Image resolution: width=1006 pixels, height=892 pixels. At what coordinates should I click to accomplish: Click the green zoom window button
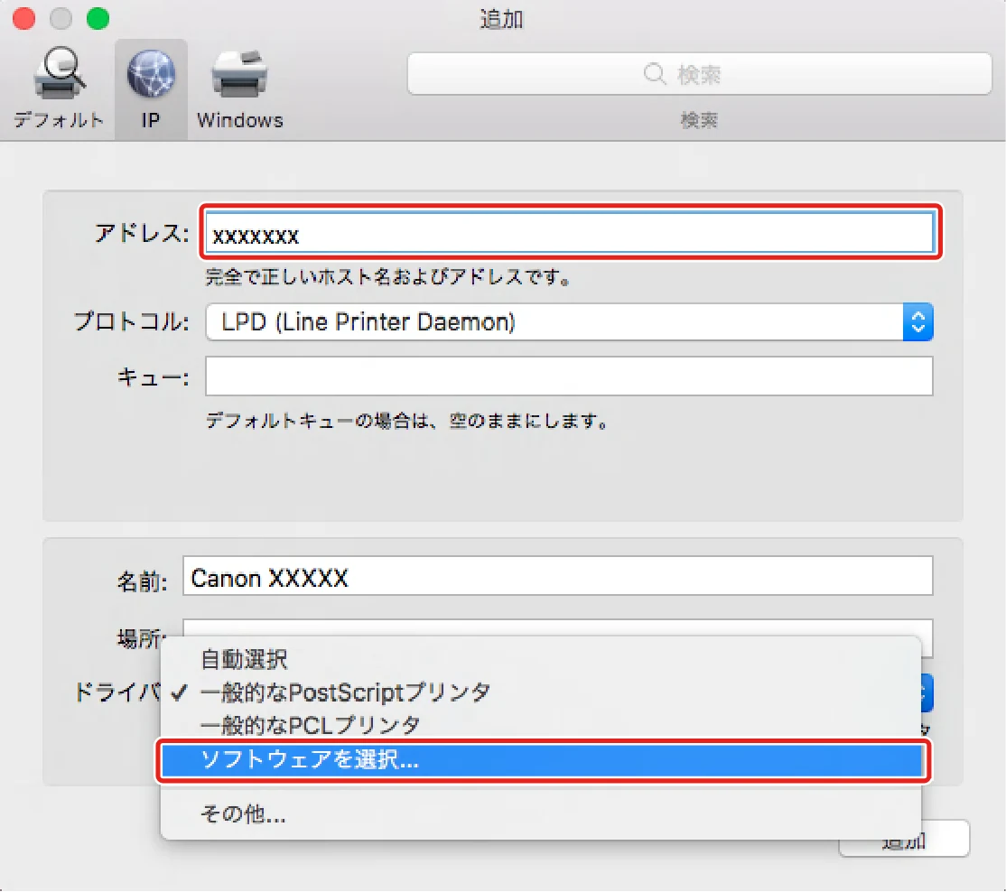coord(98,19)
